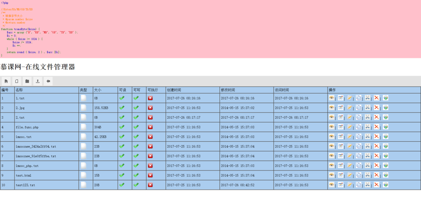View imooc.txt with its eye icon
The height and width of the screenshot is (209, 421).
[332, 137]
